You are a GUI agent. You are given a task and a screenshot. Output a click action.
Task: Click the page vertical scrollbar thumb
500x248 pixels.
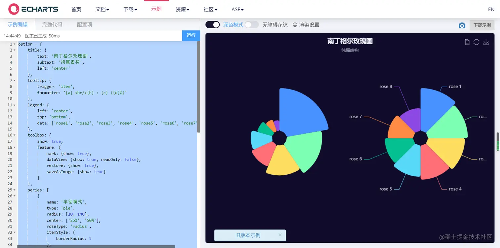pos(498,142)
